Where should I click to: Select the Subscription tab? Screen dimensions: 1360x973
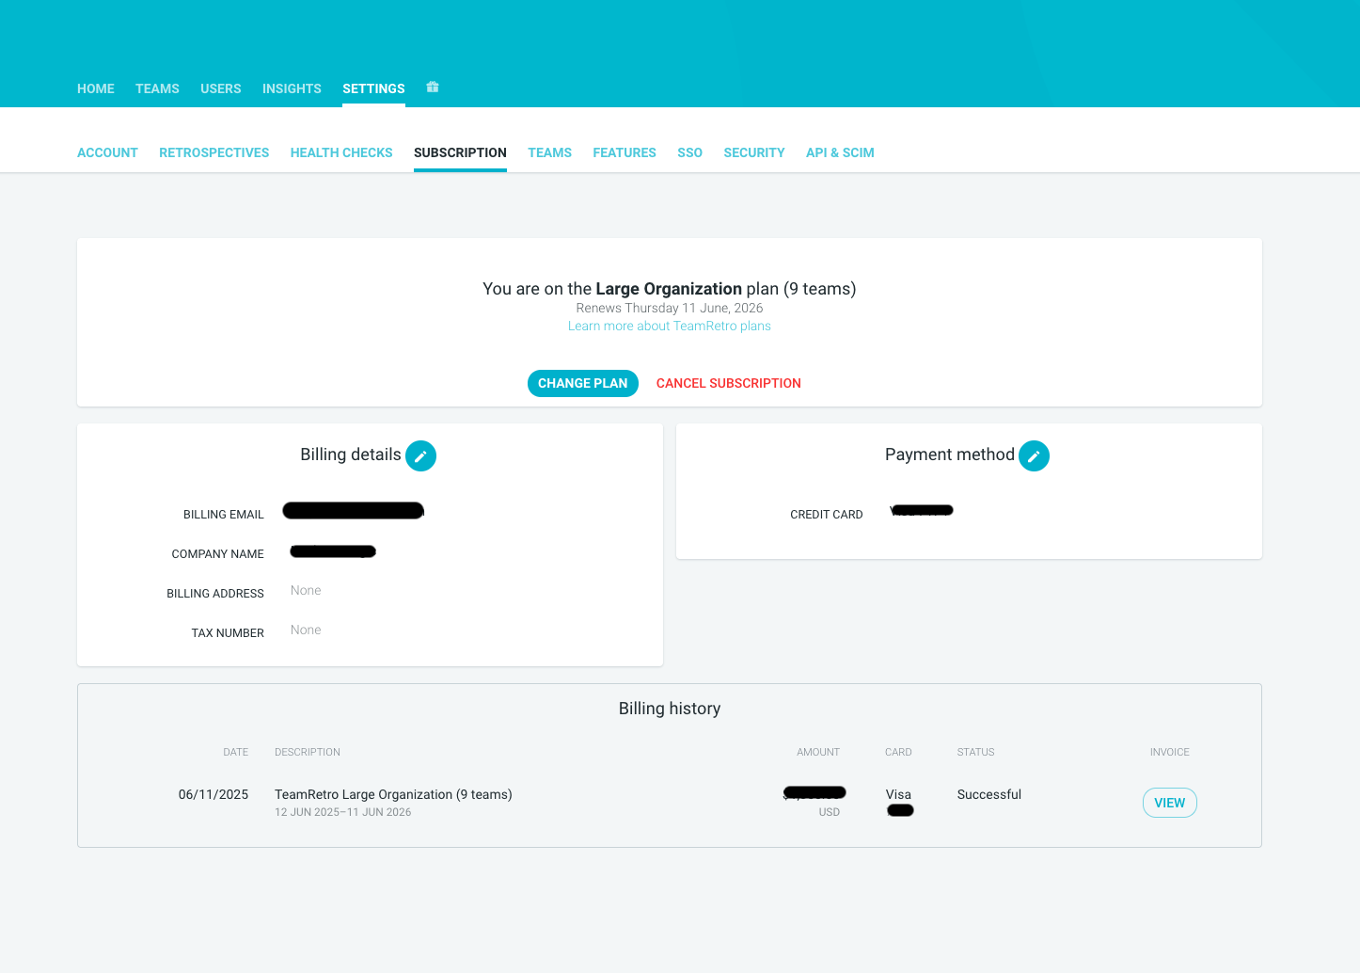click(460, 152)
